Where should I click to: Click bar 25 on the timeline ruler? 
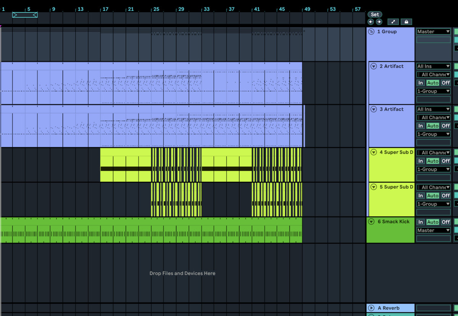(156, 9)
